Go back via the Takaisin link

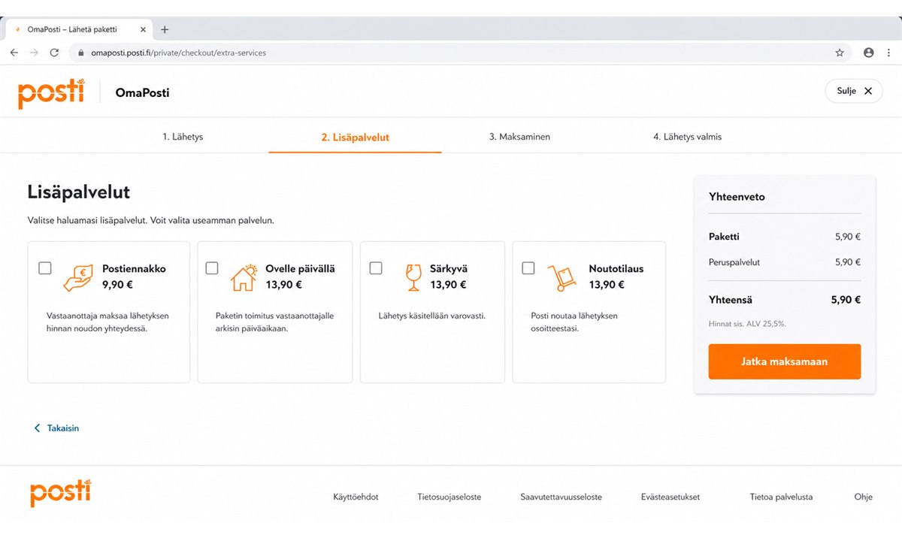[x=56, y=428]
